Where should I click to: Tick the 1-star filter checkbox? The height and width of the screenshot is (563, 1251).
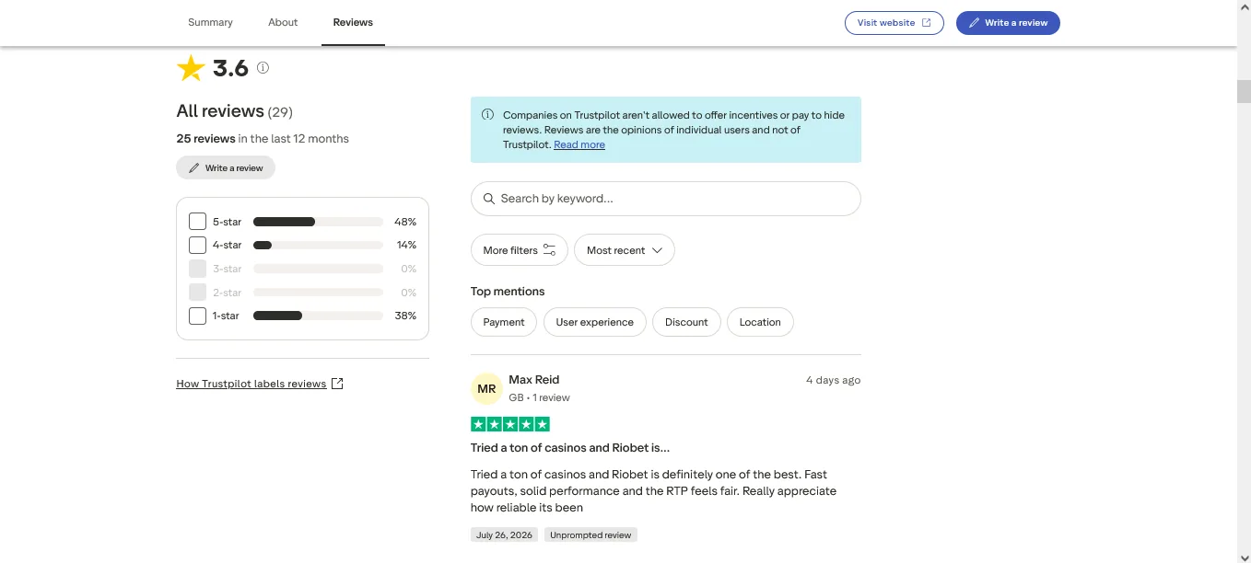click(197, 316)
